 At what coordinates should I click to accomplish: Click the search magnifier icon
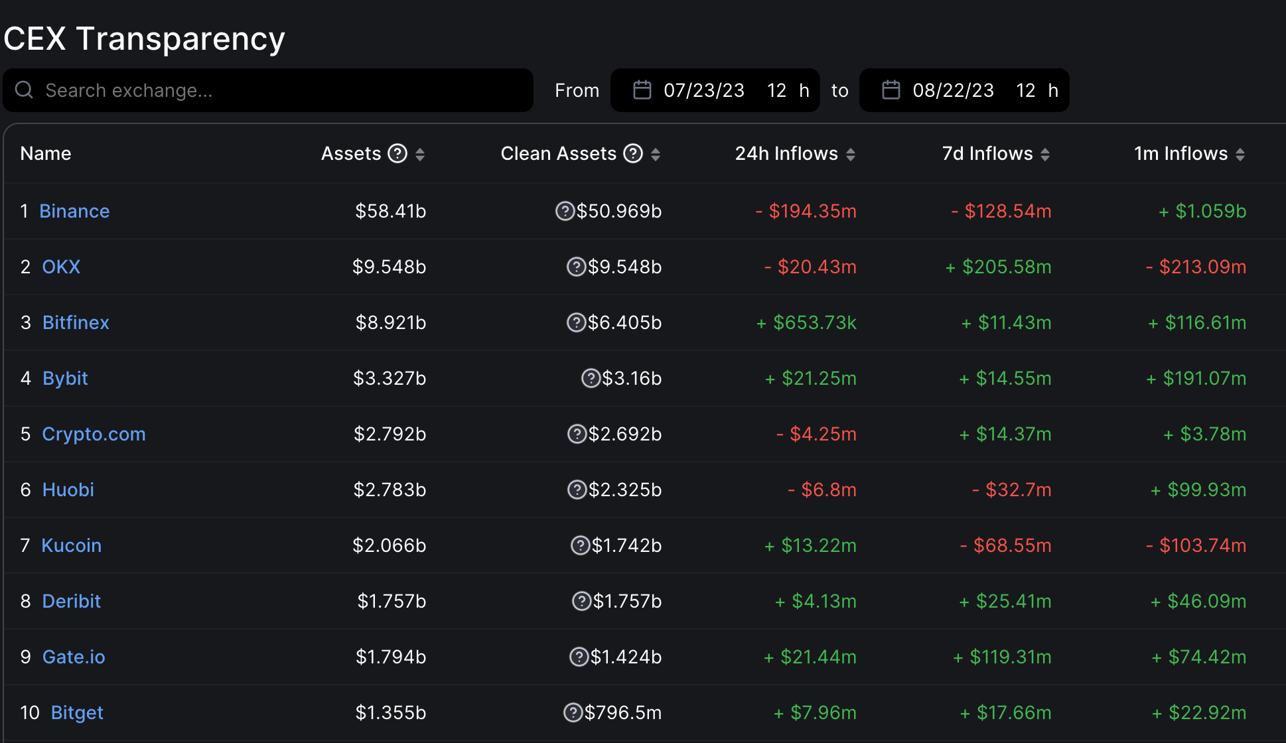(24, 90)
